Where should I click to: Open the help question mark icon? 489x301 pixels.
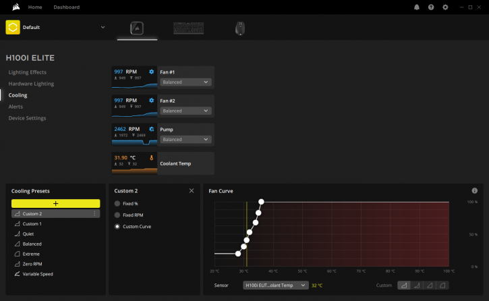tap(431, 7)
